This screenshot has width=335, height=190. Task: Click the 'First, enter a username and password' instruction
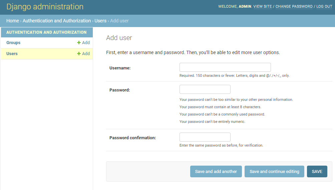(x=193, y=52)
